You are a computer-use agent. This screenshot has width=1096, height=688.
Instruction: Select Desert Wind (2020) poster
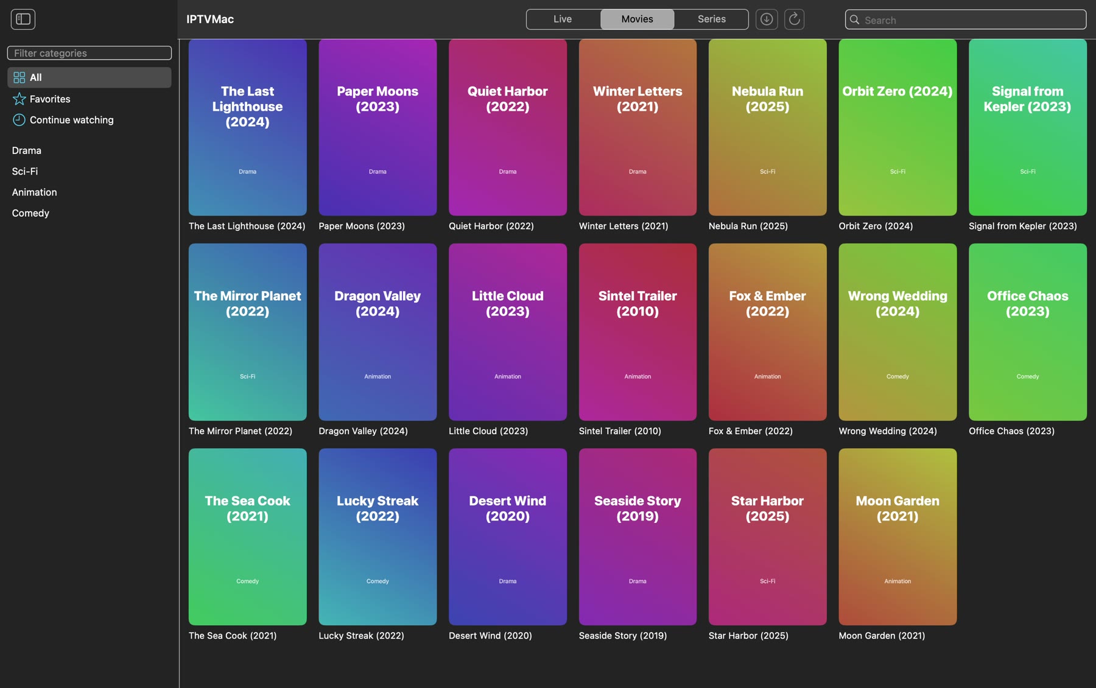click(x=507, y=536)
